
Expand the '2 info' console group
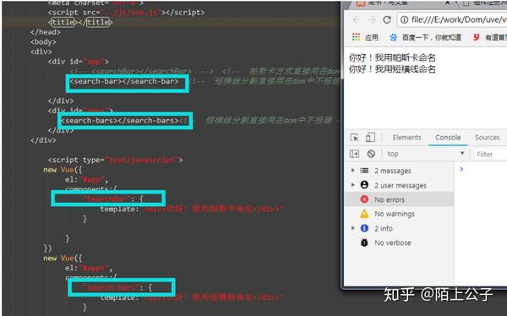point(352,228)
